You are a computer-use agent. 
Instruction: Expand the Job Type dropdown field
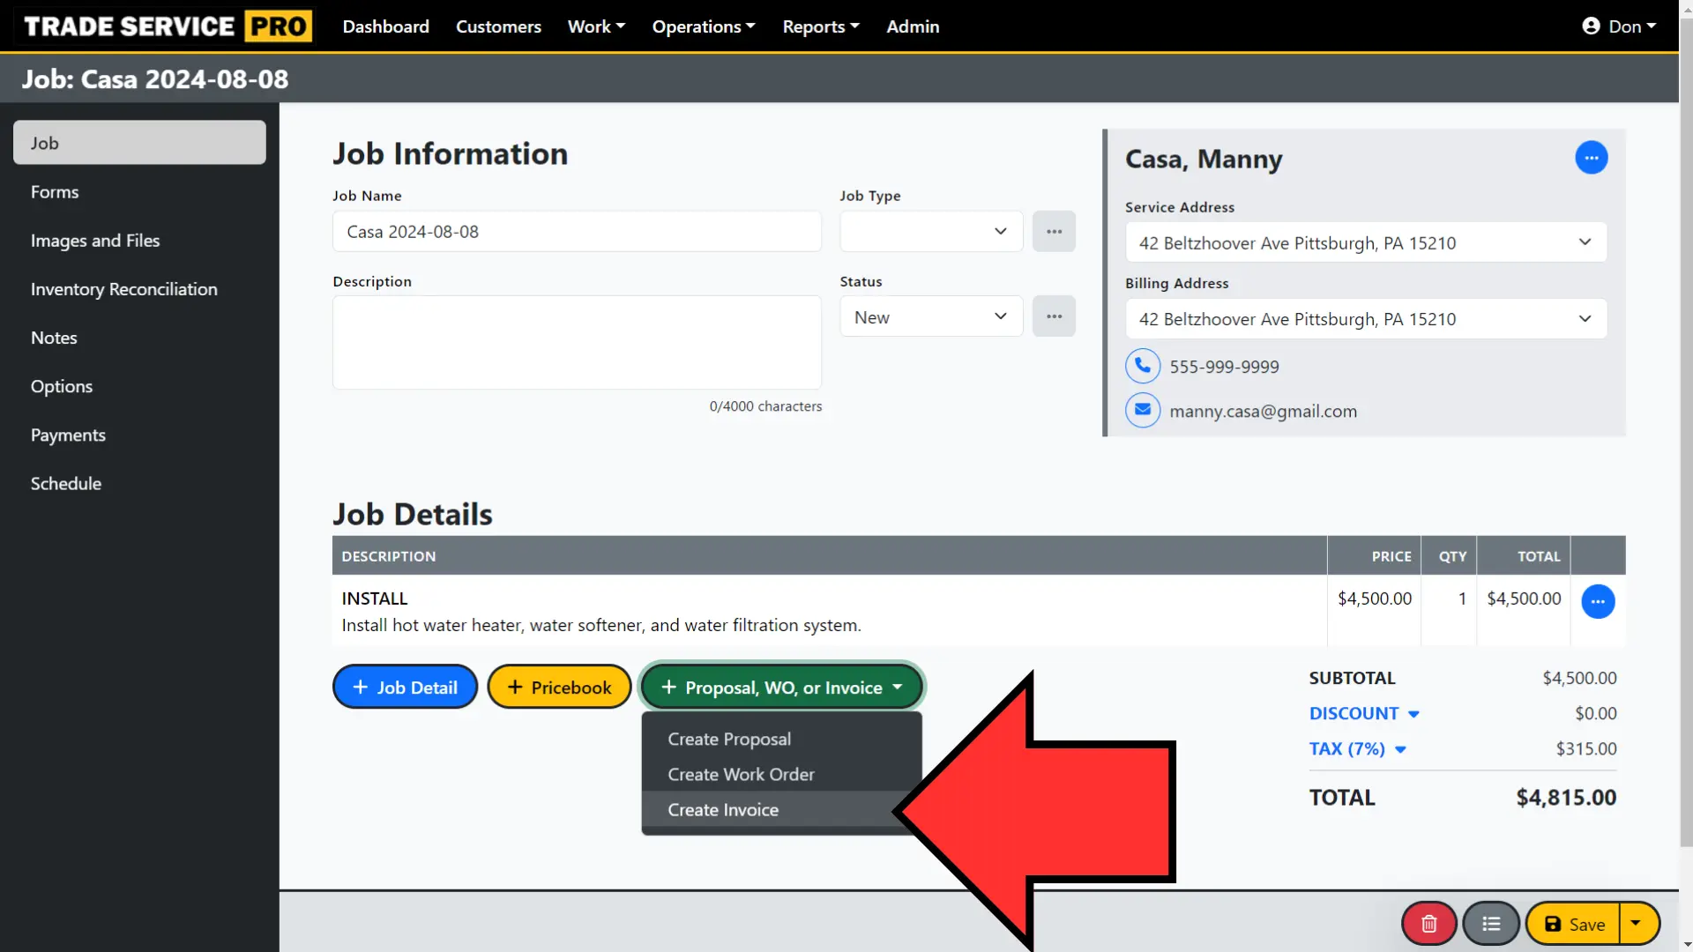[x=930, y=231]
